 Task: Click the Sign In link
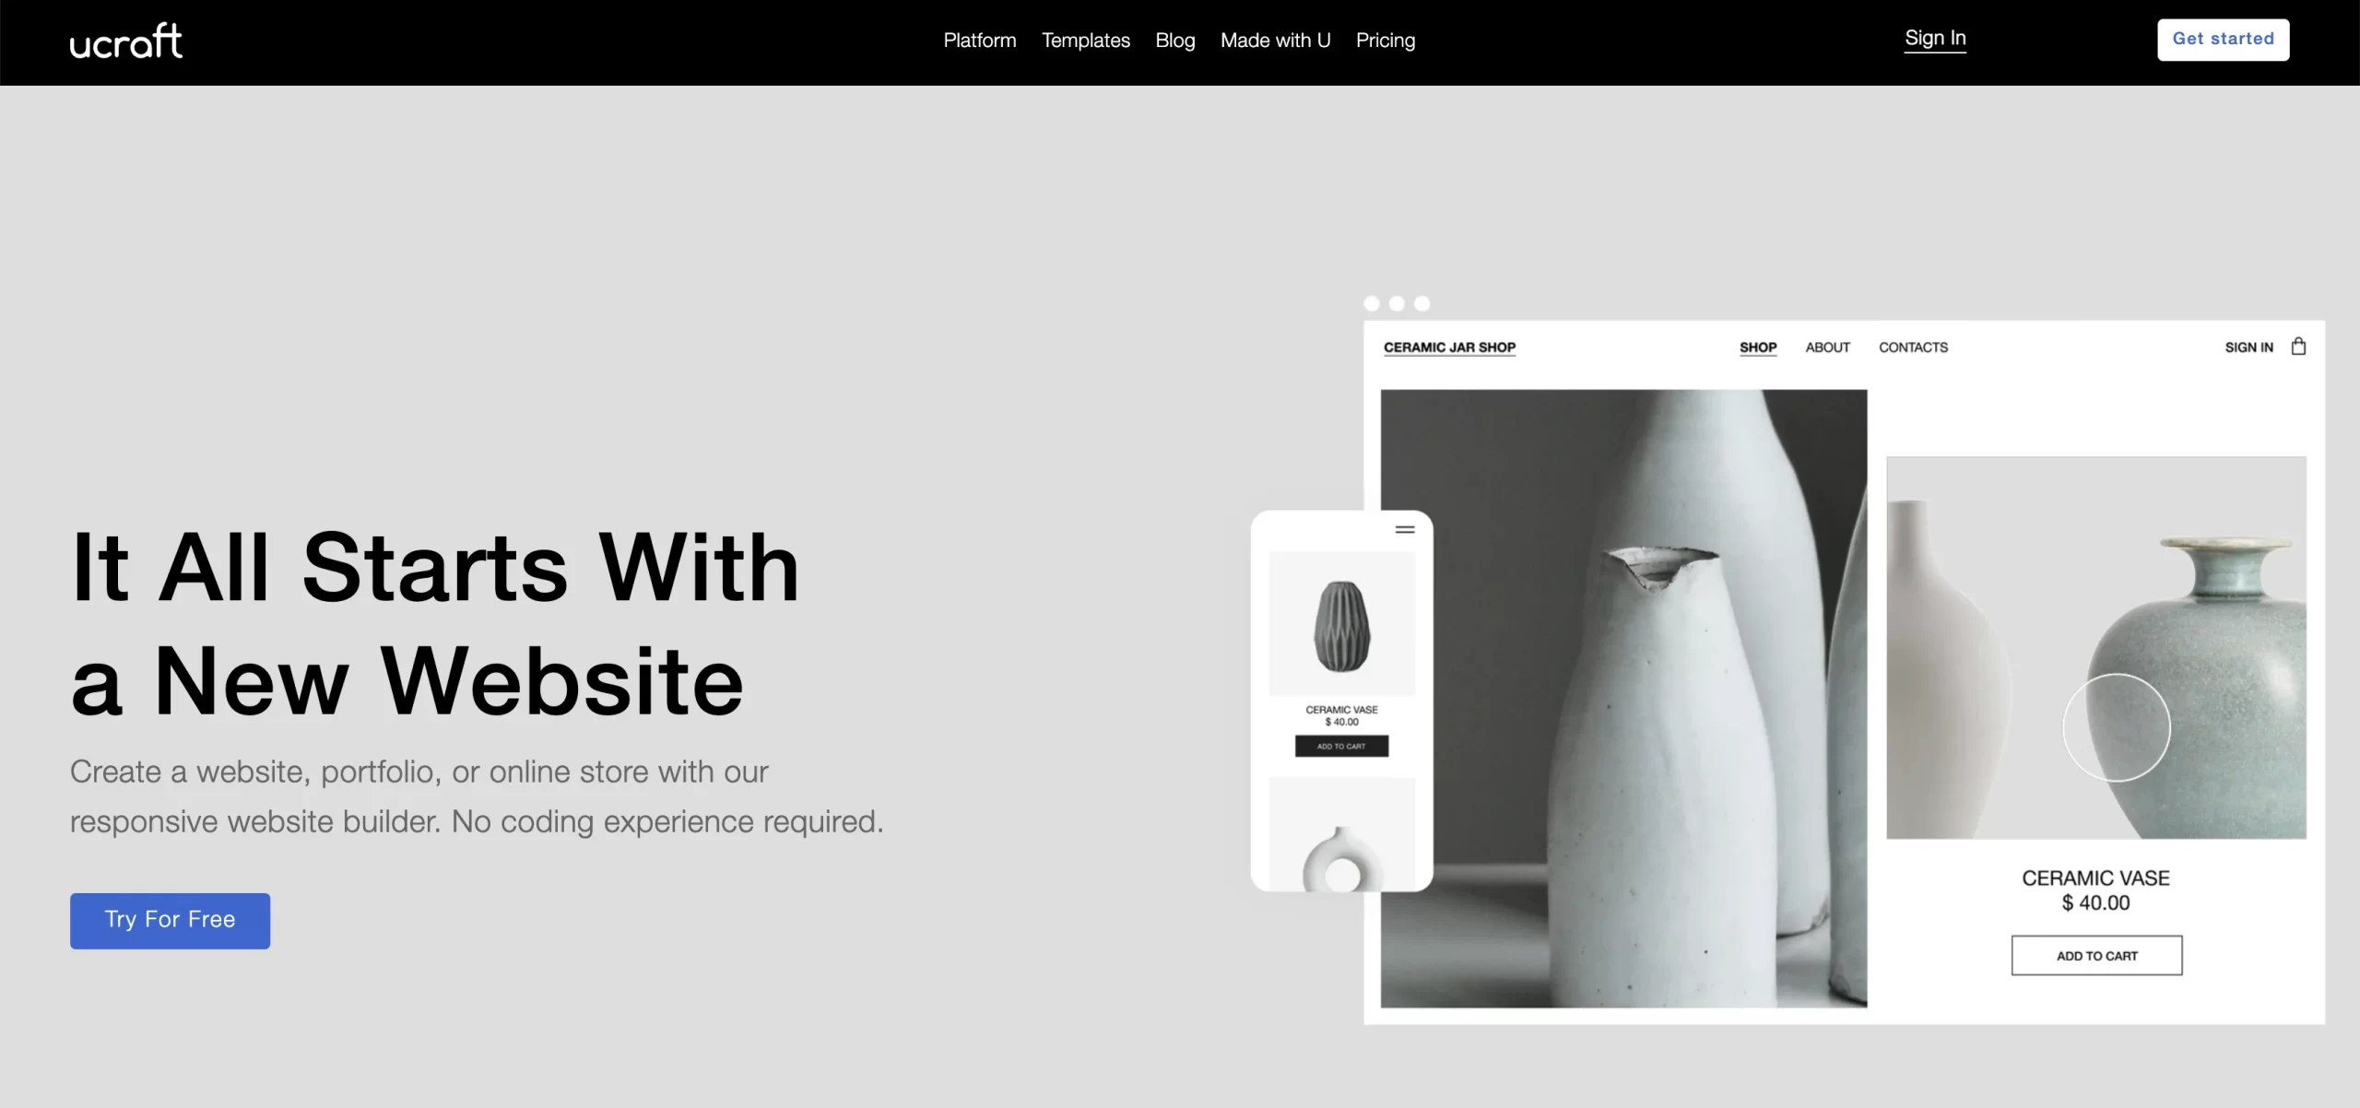(x=1935, y=39)
